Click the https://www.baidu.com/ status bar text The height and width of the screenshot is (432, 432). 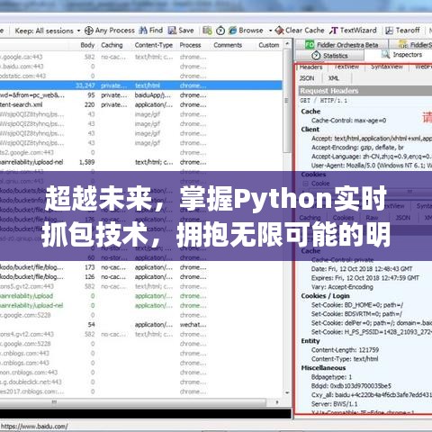[34, 427]
